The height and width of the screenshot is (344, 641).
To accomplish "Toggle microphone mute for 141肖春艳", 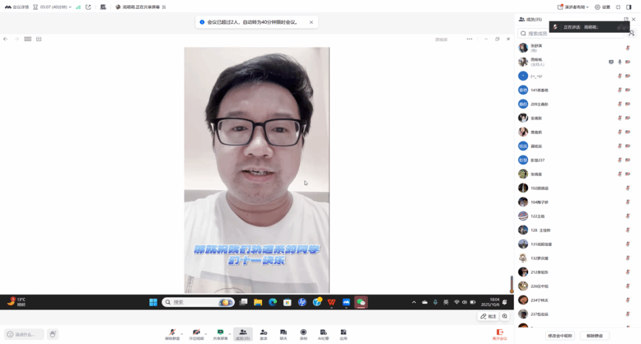I will (619, 90).
